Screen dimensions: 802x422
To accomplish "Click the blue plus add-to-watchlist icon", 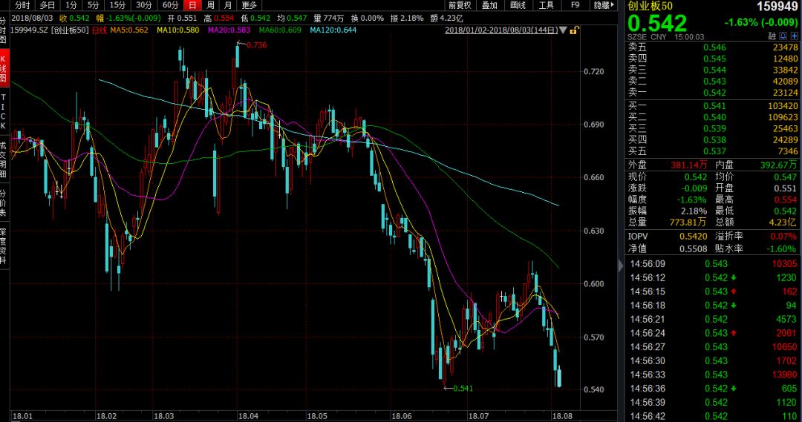I will [795, 36].
